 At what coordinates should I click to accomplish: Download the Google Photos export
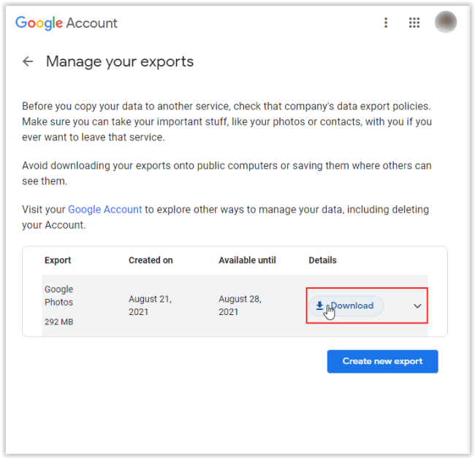tap(346, 306)
